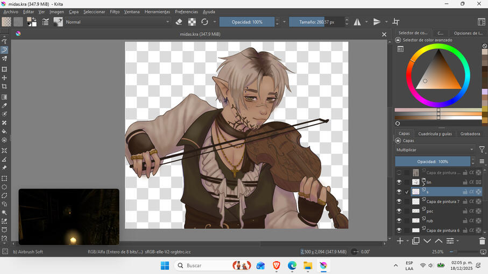This screenshot has height=274, width=488.
Task: Open vertical mirror options dropdown arrow
Action: (386, 21)
